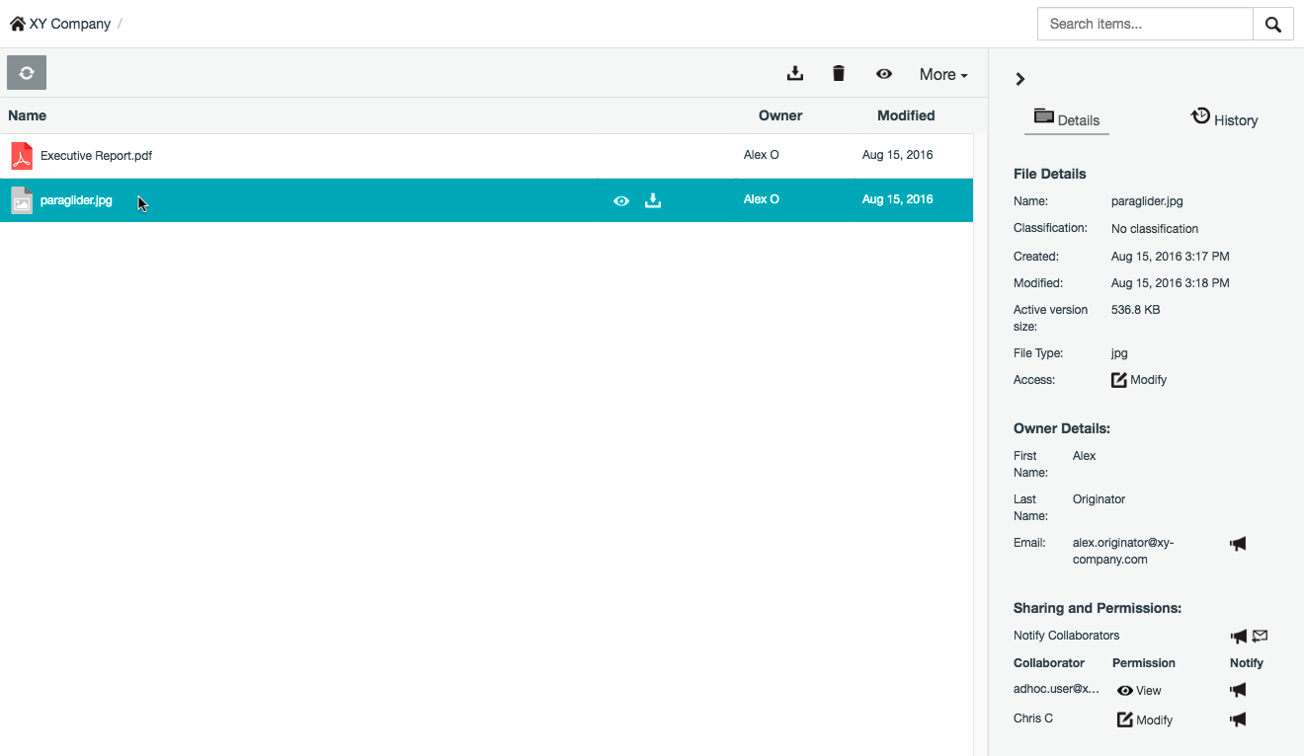Image resolution: width=1304 pixels, height=756 pixels.
Task: Click the Notify Collaborators email envelope icon
Action: pyautogui.click(x=1260, y=637)
